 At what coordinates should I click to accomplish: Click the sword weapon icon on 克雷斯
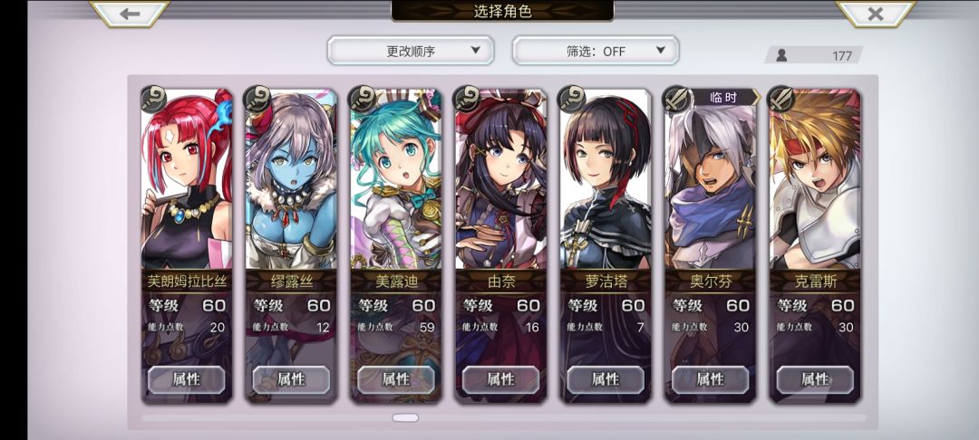pyautogui.click(x=781, y=99)
